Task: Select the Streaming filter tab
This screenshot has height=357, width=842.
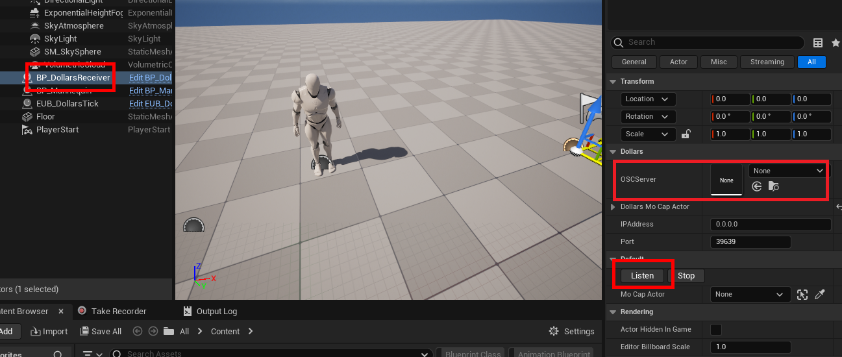Action: pyautogui.click(x=767, y=62)
